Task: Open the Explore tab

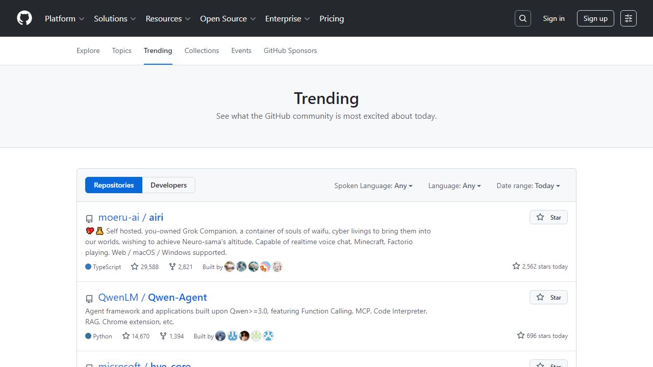Action: click(x=88, y=50)
